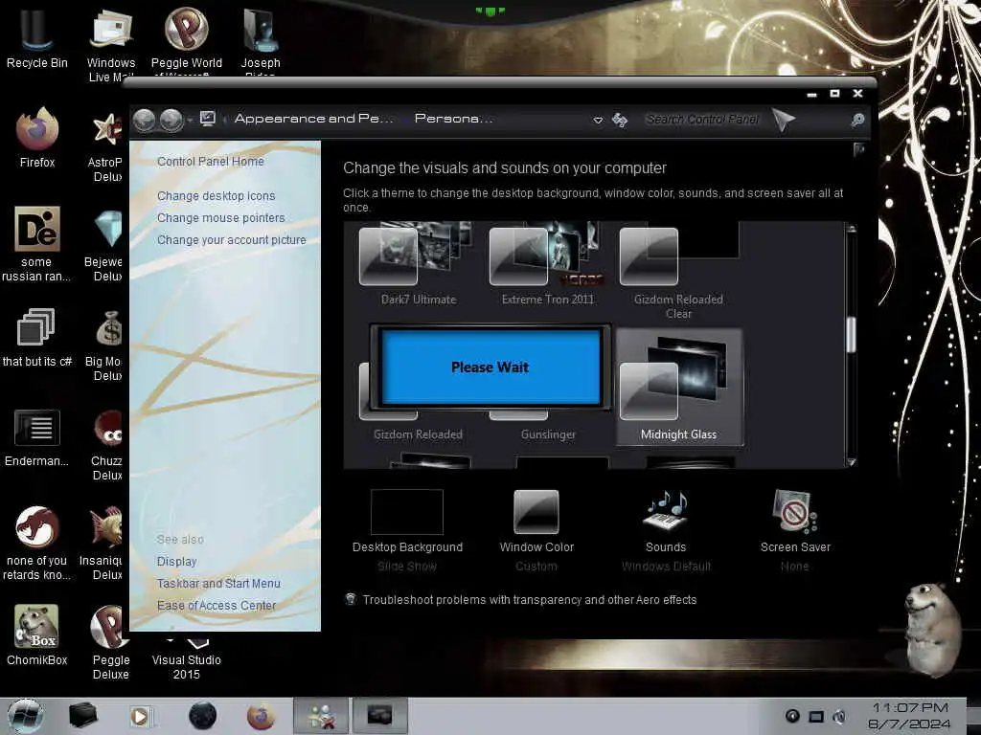Click the tray circular status icon
This screenshot has height=735, width=981.
[x=792, y=716]
